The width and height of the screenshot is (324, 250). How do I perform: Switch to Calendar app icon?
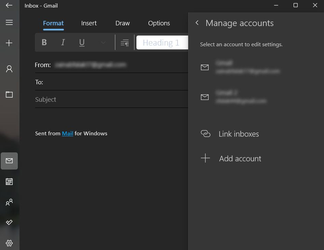pos(9,182)
